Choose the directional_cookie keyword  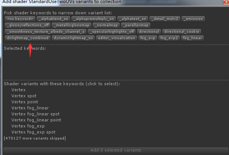(182, 32)
